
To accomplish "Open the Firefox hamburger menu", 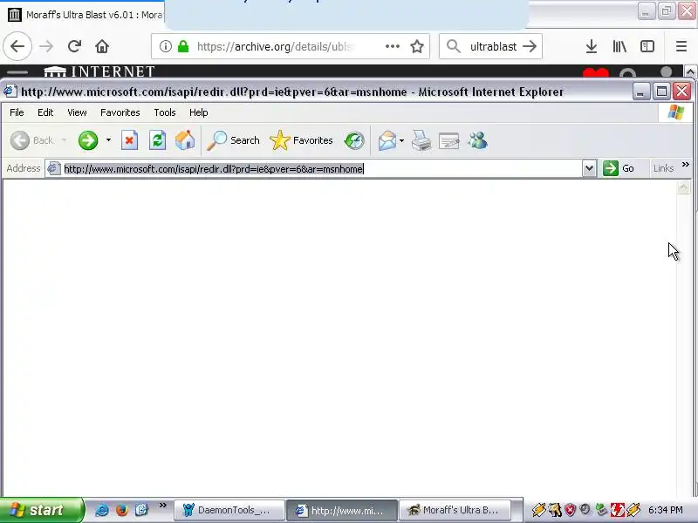I will point(681,46).
